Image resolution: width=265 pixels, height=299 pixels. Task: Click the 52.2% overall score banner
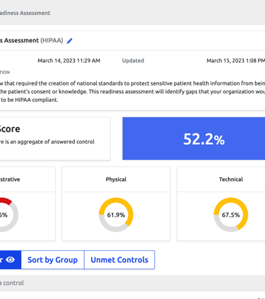pos(194,139)
